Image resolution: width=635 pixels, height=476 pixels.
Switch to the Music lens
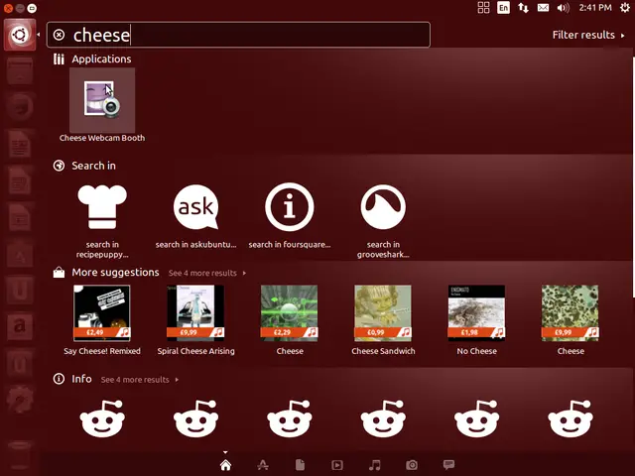[x=375, y=465]
